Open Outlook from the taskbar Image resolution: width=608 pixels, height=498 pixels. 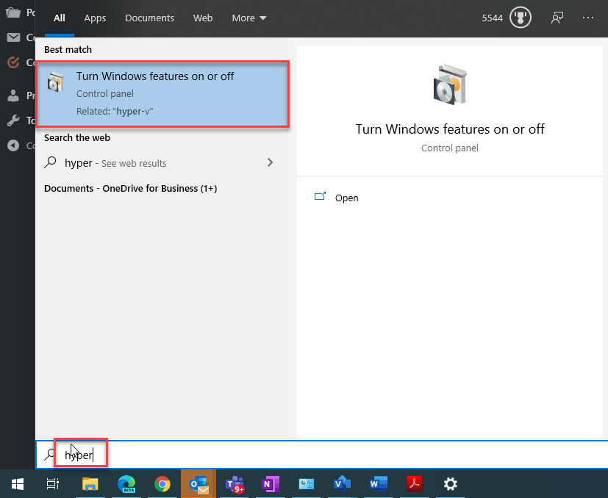pos(199,484)
